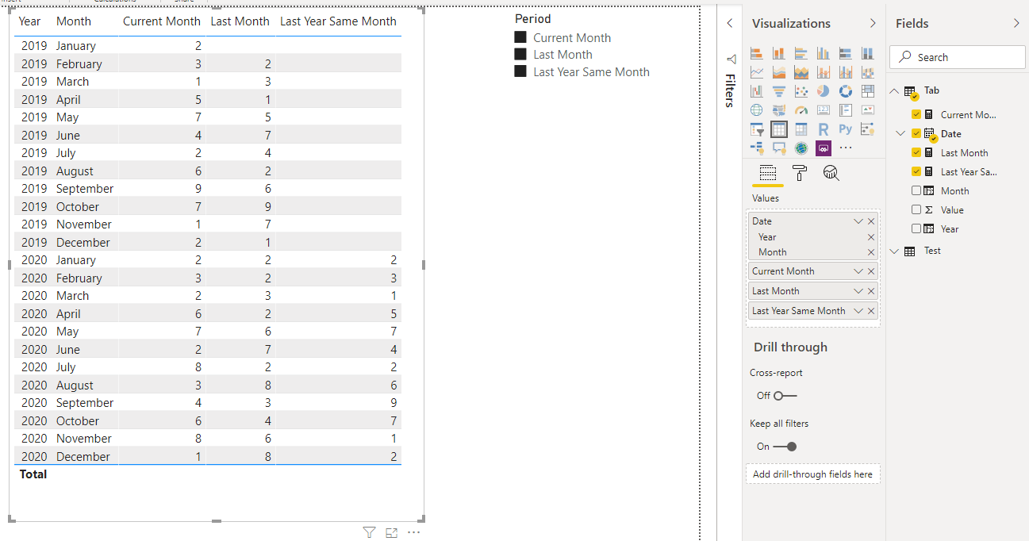Select the KPI visual
1029x541 pixels.
coord(868,110)
